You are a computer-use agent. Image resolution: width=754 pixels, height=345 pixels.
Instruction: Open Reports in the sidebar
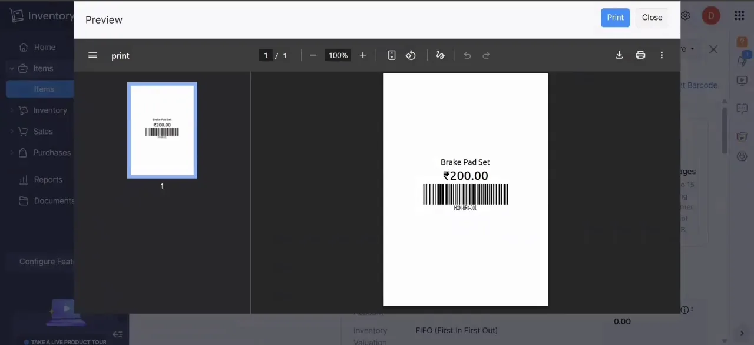tap(48, 180)
